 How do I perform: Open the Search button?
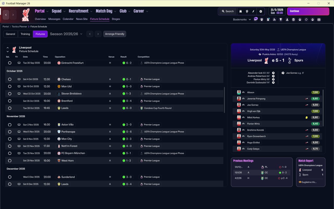click(228, 11)
